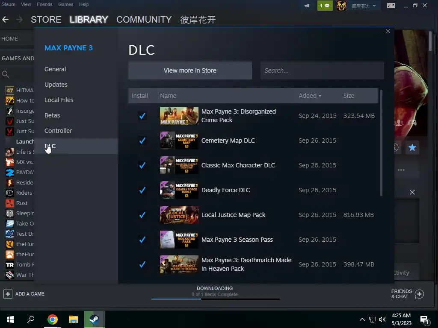The image size is (438, 328).
Task: Open the inbox notification envelope
Action: 325,6
